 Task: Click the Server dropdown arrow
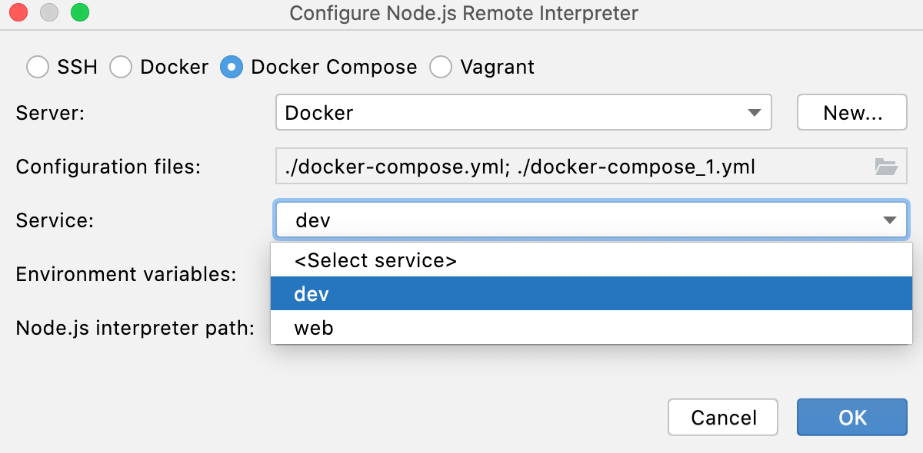[x=755, y=112]
